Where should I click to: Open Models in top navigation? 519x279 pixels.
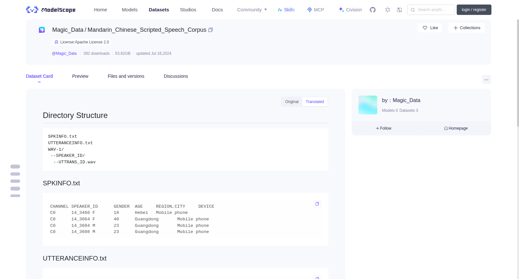point(130,10)
